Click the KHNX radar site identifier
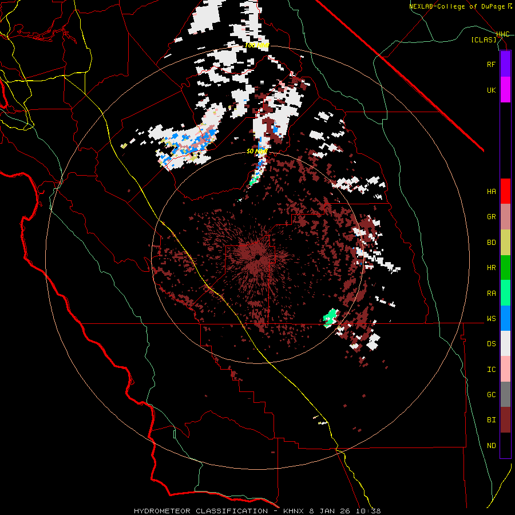 tap(294, 511)
